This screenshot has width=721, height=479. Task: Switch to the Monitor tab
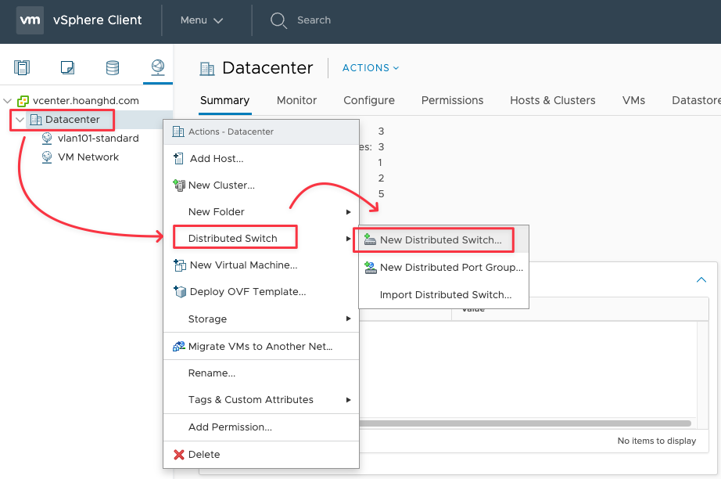coord(296,100)
